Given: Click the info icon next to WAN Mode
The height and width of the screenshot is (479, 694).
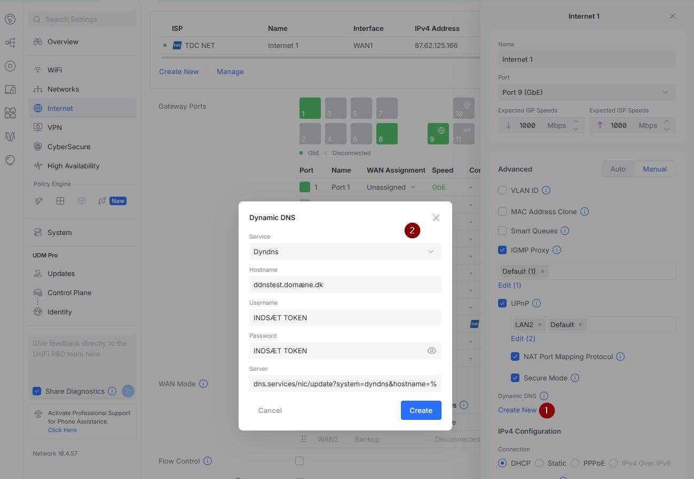Looking at the screenshot, I should [203, 384].
